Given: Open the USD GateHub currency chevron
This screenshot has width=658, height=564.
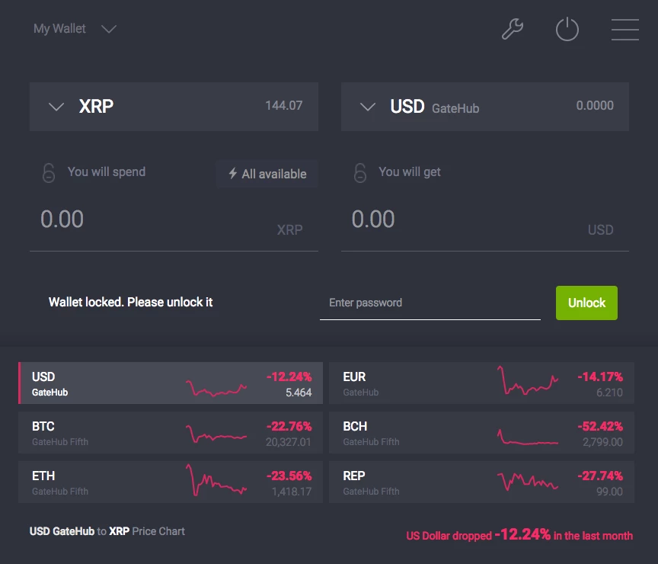Looking at the screenshot, I should click(366, 107).
